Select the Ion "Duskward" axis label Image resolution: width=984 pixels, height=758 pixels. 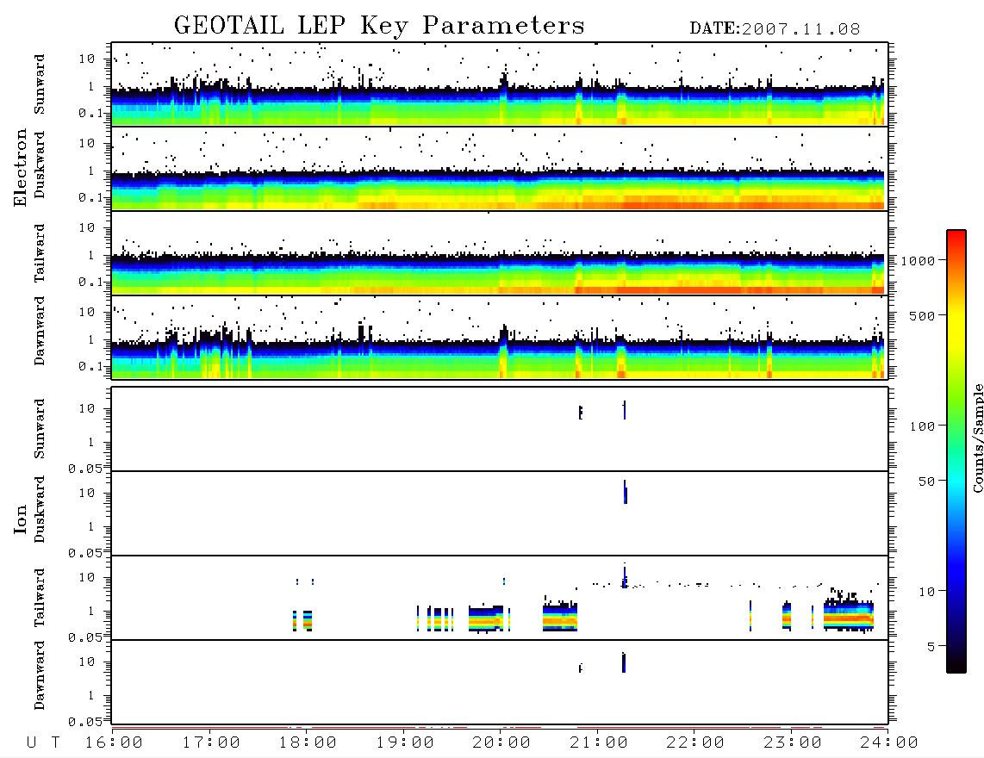click(x=40, y=510)
